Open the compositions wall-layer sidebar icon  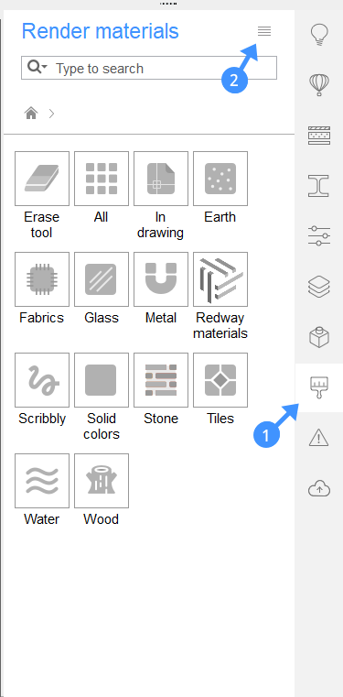tap(319, 136)
